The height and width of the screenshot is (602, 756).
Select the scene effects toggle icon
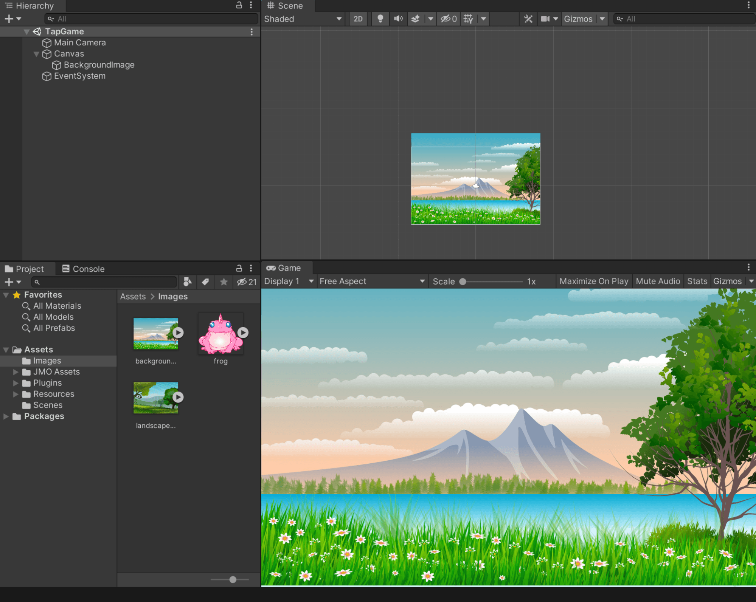(415, 19)
